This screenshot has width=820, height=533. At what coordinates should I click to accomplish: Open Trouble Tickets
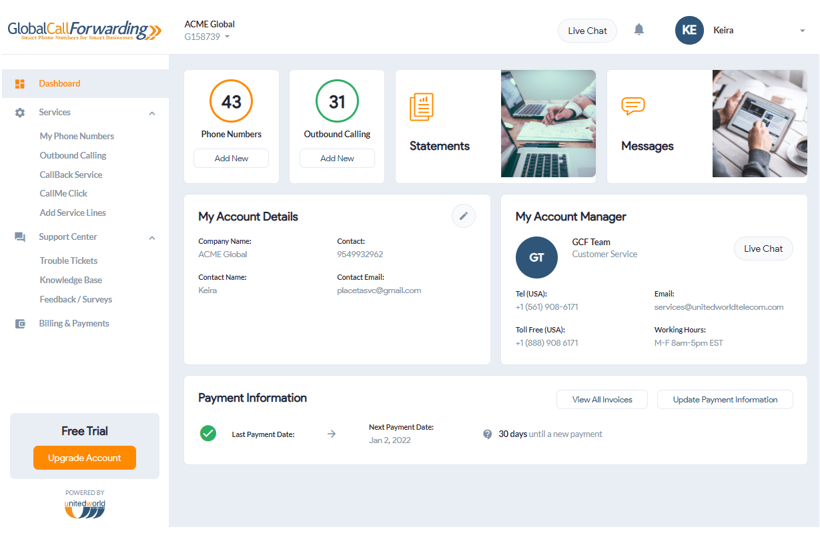pos(69,261)
